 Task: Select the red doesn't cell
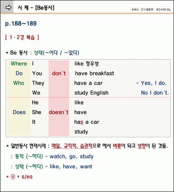tap(59, 112)
